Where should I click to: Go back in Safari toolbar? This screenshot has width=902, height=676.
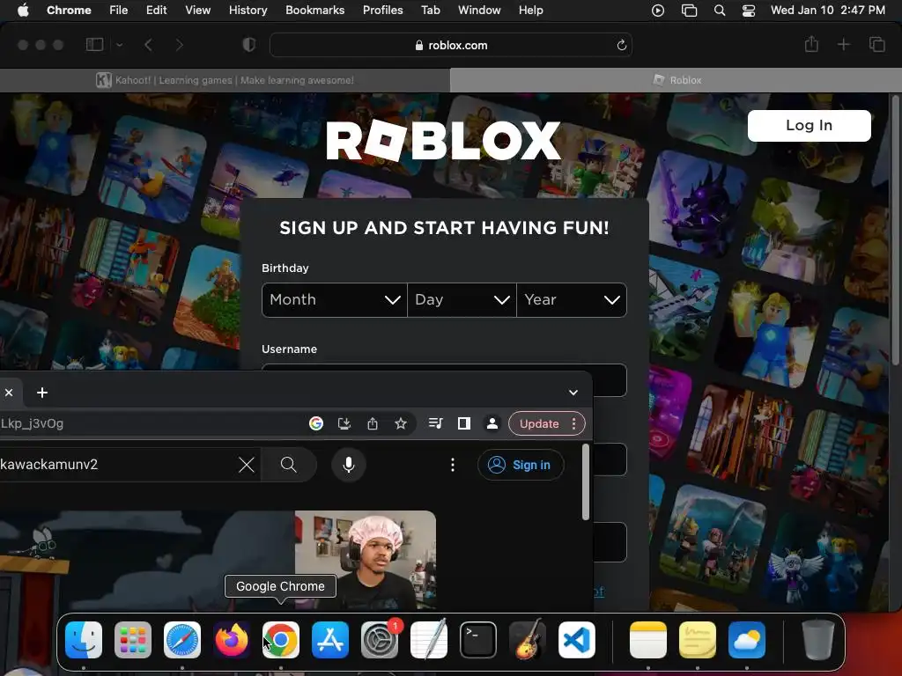point(148,45)
